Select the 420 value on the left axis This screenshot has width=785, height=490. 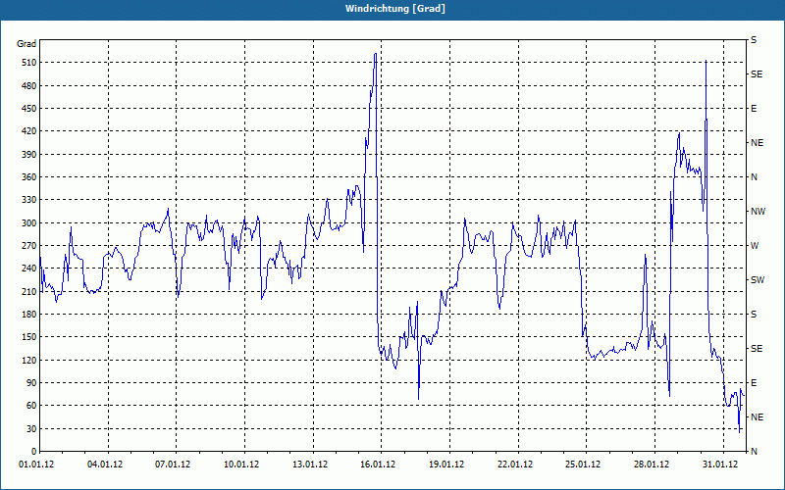point(29,131)
